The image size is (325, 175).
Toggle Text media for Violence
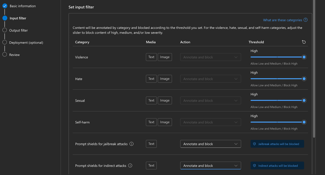click(151, 57)
